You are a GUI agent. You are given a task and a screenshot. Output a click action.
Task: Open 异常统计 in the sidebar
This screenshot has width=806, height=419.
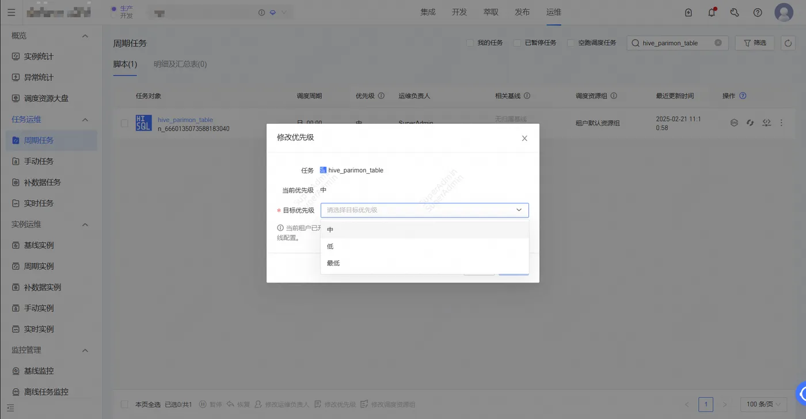pos(39,77)
